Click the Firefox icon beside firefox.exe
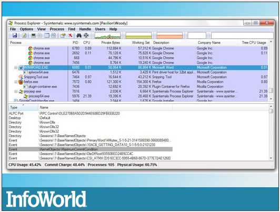 coord(21,82)
